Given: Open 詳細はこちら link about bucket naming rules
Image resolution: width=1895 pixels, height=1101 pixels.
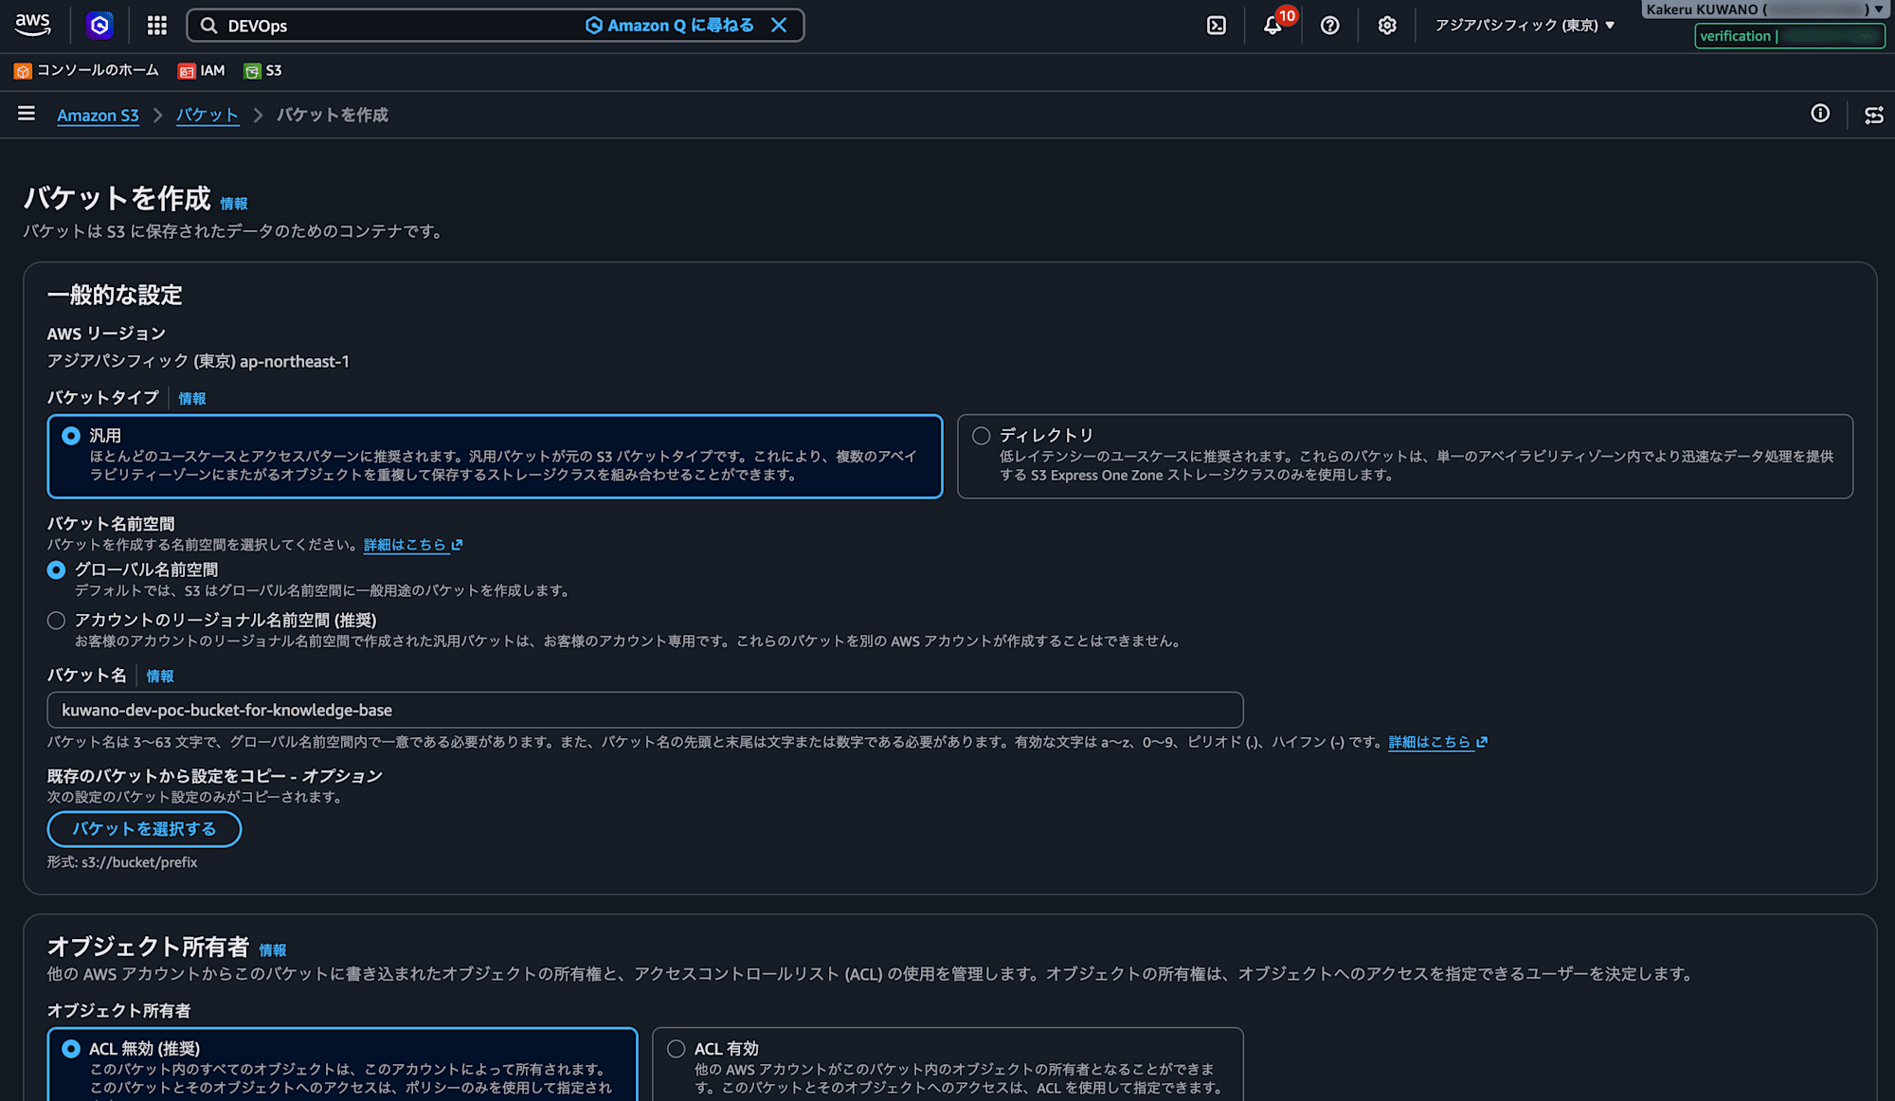Looking at the screenshot, I should pyautogui.click(x=1438, y=742).
